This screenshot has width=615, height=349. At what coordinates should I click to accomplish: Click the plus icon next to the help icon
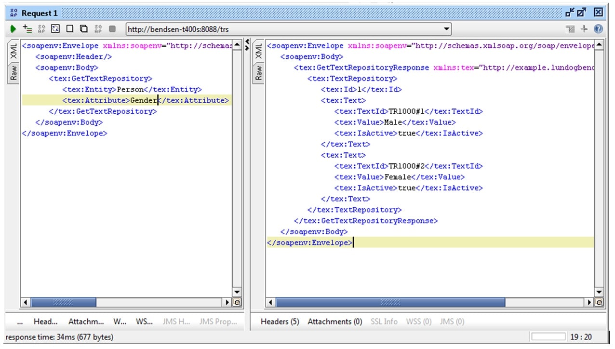584,29
